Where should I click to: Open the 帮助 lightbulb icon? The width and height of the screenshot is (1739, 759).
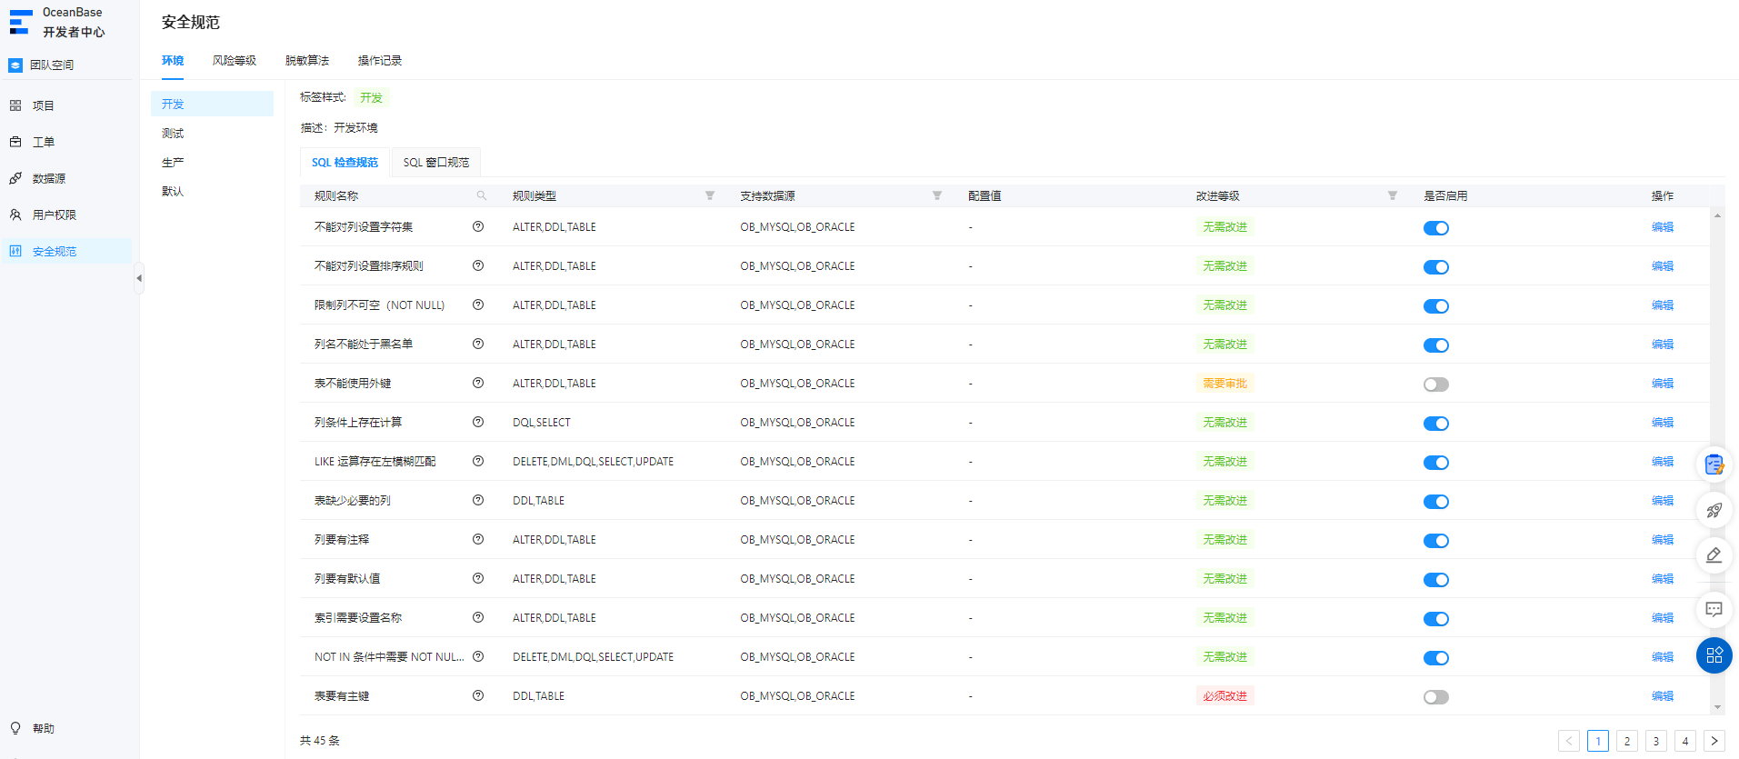click(x=15, y=728)
